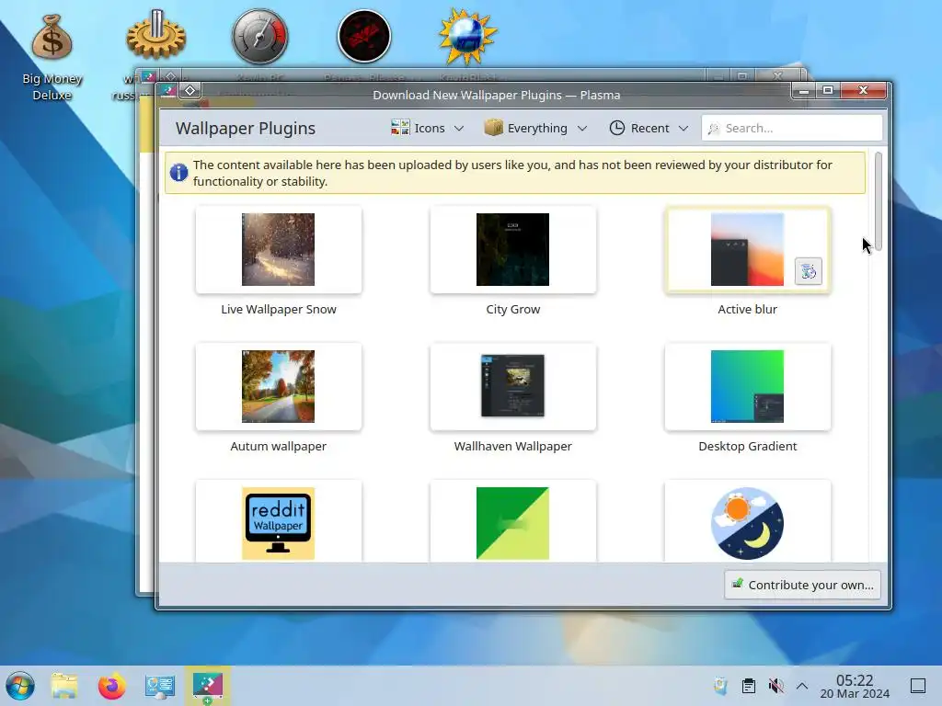The image size is (942, 706).
Task: Expand the hidden system tray icons arrow
Action: (x=802, y=686)
